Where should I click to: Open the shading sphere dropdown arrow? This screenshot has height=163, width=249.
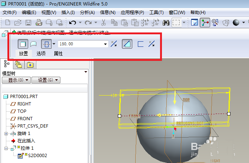tap(243, 22)
